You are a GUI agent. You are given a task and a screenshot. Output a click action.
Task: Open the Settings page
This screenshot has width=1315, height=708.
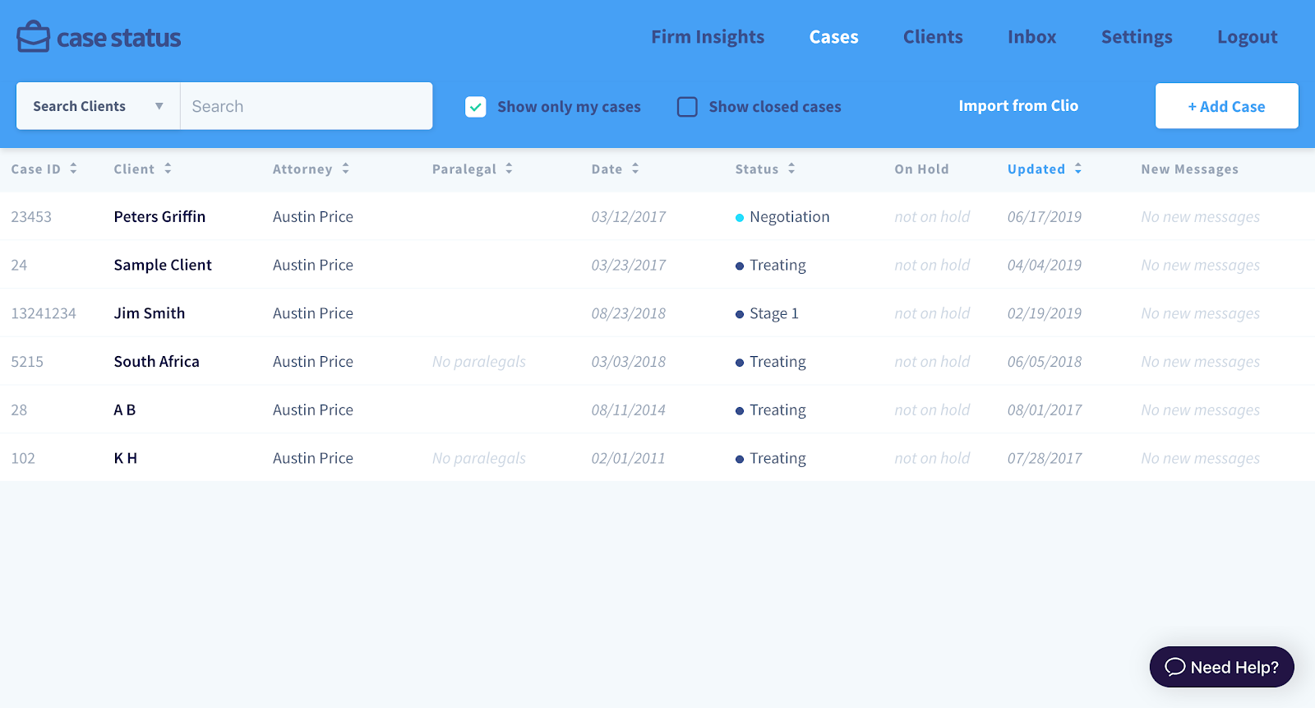pyautogui.click(x=1137, y=37)
